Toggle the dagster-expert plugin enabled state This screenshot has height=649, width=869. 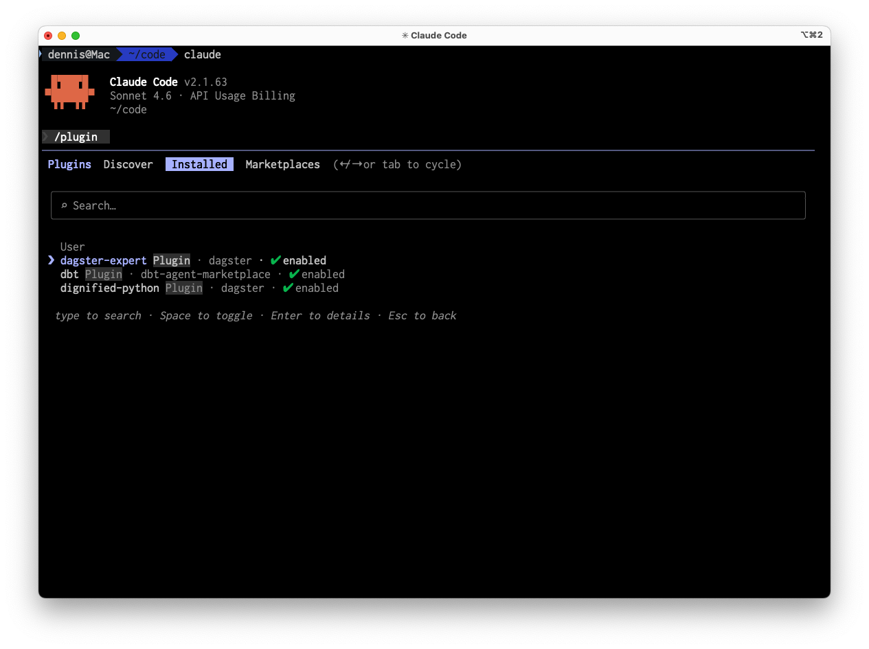click(103, 260)
